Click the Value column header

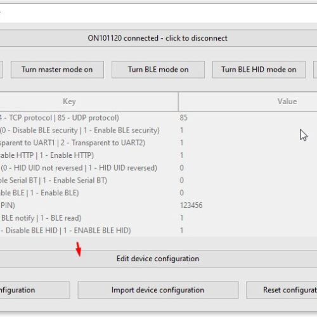pos(248,101)
